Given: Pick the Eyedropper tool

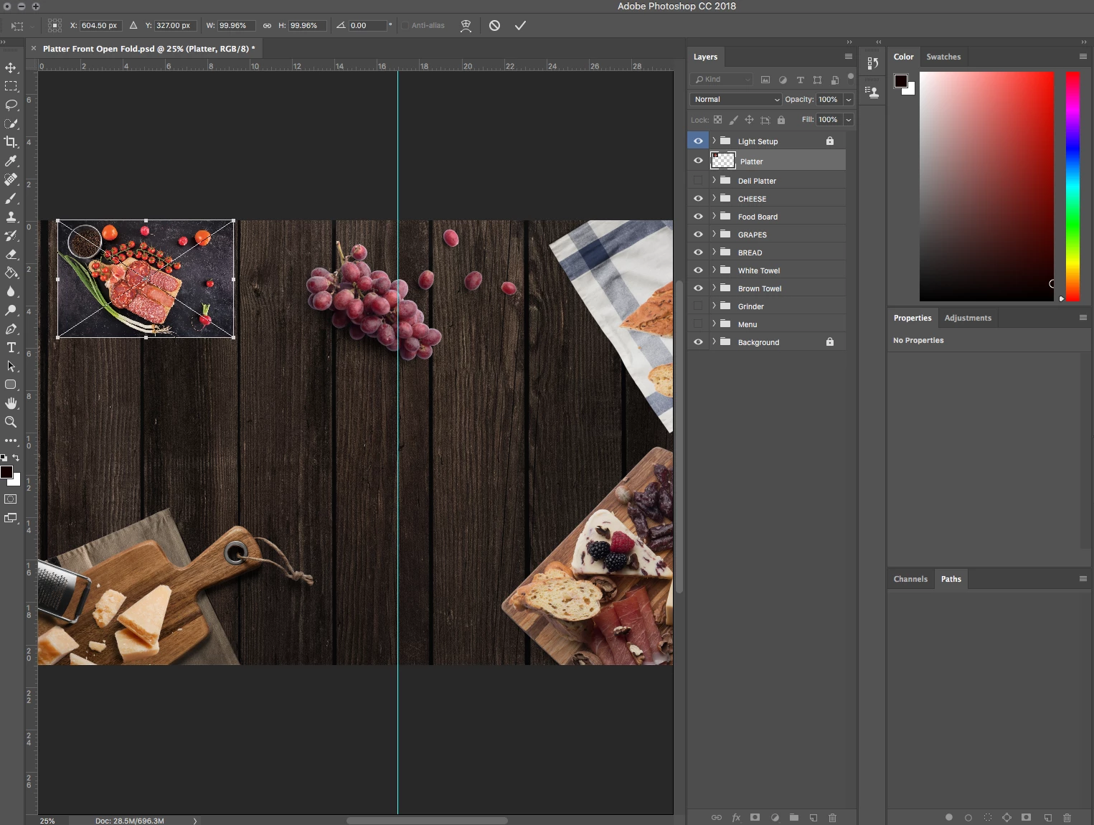Looking at the screenshot, I should tap(11, 161).
